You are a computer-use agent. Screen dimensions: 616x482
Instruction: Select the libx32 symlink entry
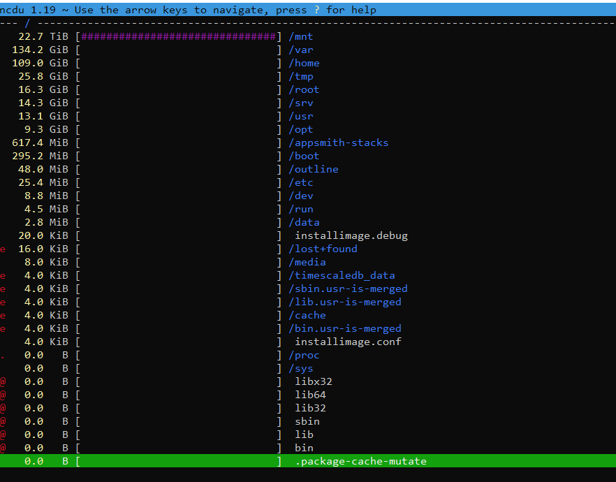click(x=308, y=381)
